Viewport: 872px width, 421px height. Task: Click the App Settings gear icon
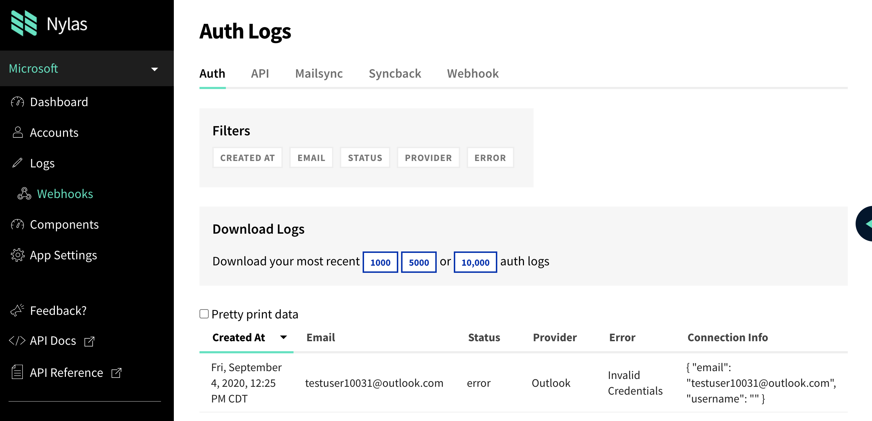click(17, 255)
